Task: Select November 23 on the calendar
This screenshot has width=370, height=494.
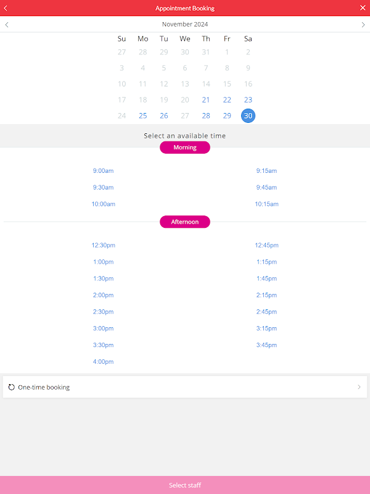Action: (x=248, y=100)
